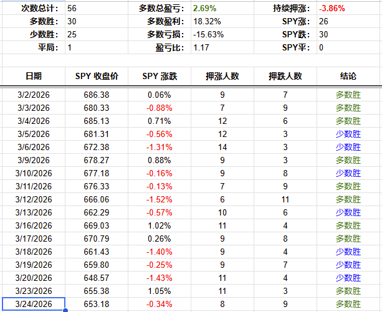382x312 pixels.
Task: Select the date cell 3/10/2026
Action: tap(34, 173)
